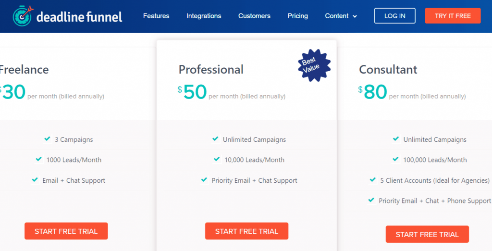
Task: Expand the Content dropdown arrow
Action: pyautogui.click(x=355, y=16)
